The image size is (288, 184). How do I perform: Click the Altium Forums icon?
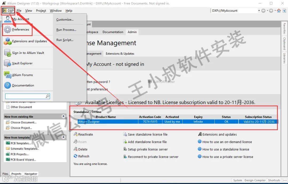point(7,75)
